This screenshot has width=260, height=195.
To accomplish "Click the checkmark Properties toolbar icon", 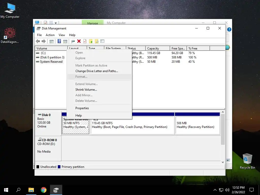I will pos(85,41).
